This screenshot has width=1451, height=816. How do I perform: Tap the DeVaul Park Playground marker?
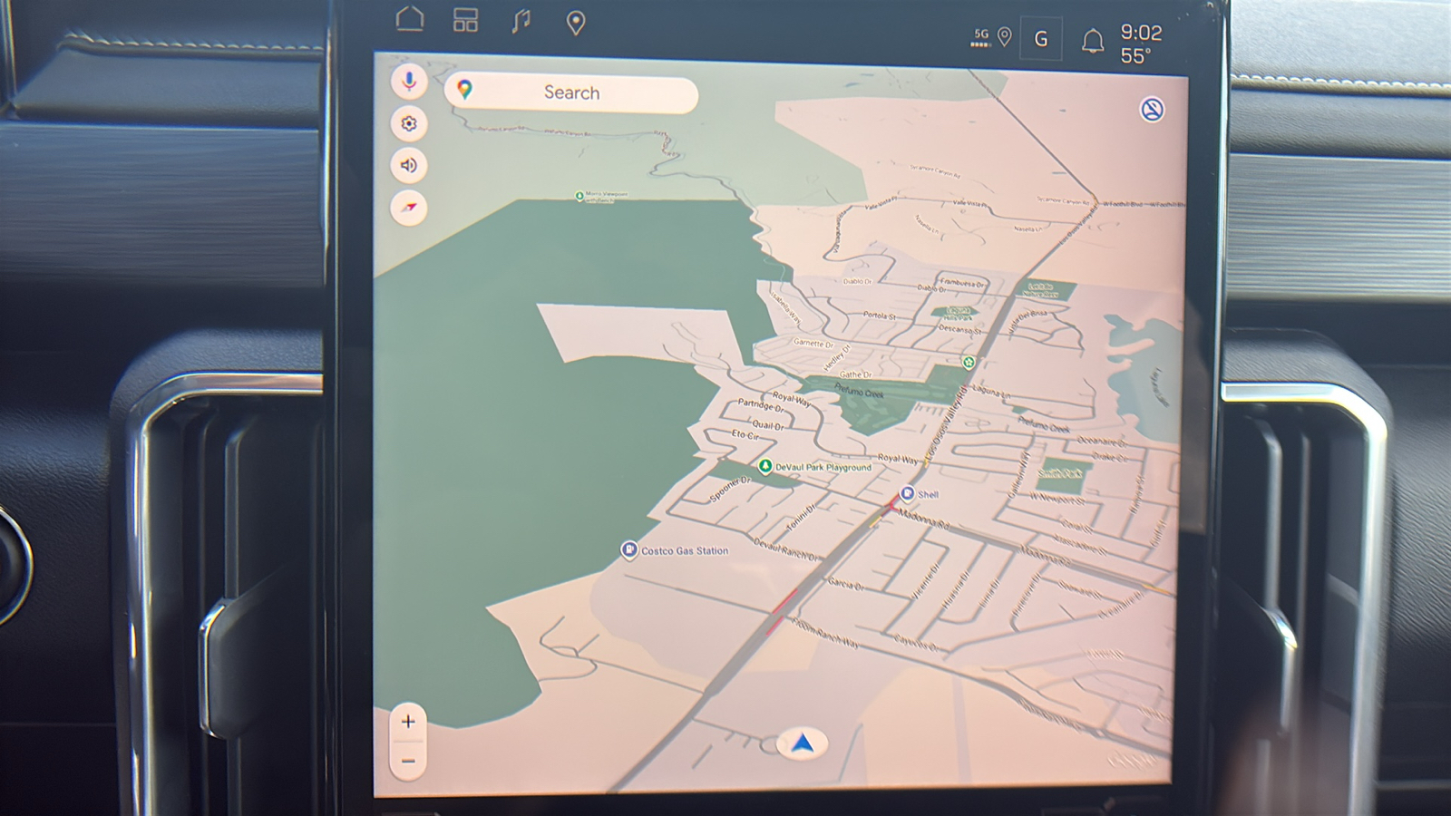pos(765,467)
